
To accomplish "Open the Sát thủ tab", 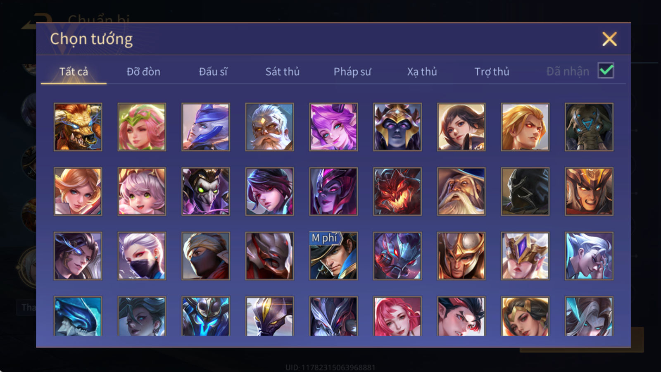I will pyautogui.click(x=283, y=72).
